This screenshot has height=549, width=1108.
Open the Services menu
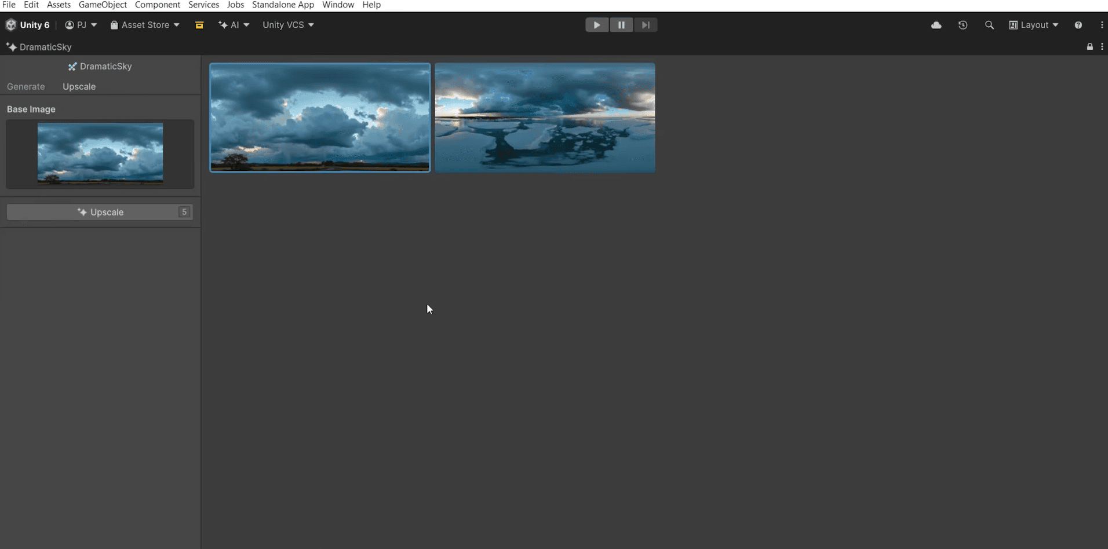[x=203, y=5]
